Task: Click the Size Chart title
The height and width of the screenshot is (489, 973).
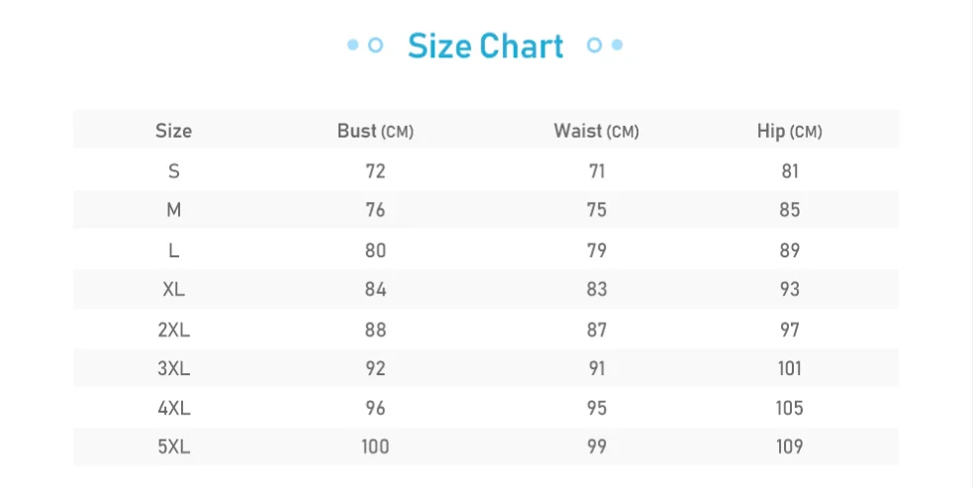Action: 485,46
